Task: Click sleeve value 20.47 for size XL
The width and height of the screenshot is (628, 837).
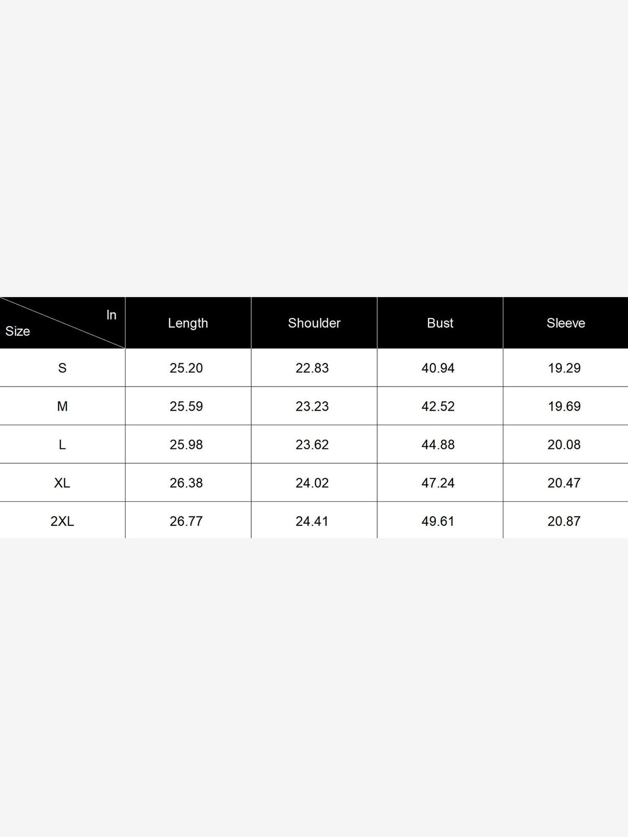Action: point(564,483)
